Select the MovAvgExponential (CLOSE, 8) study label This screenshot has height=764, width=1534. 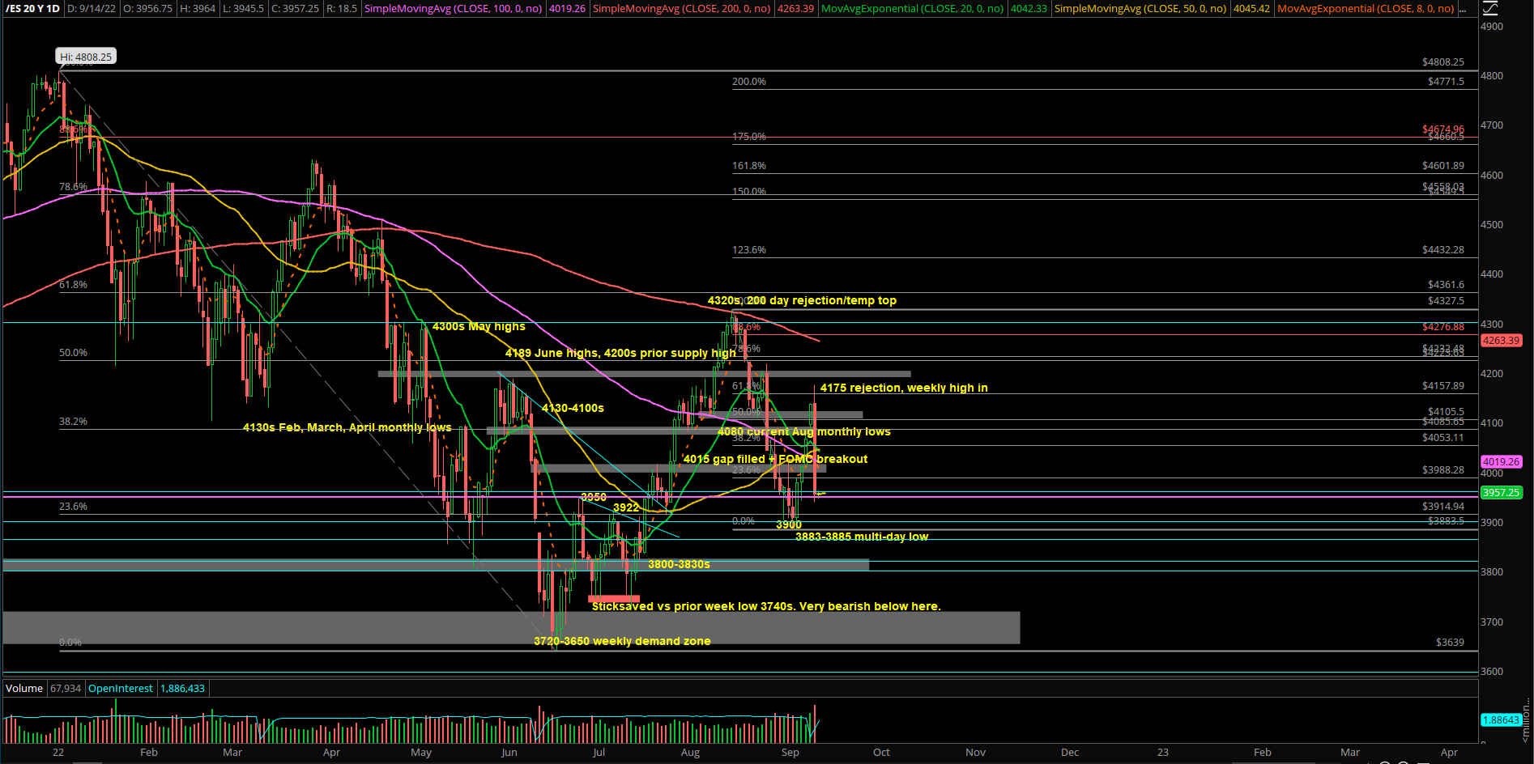click(1366, 9)
